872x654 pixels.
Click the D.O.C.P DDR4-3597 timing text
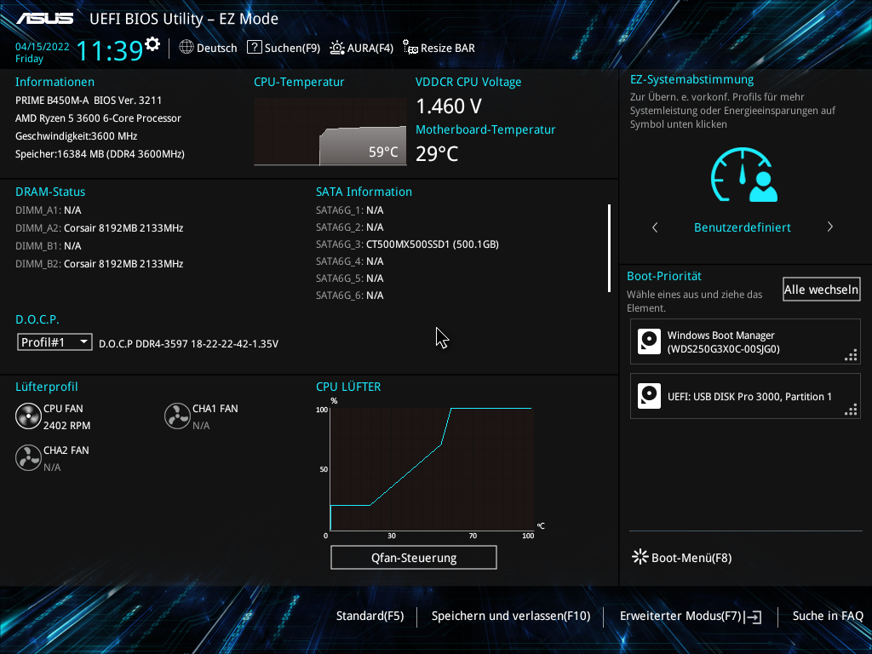188,344
